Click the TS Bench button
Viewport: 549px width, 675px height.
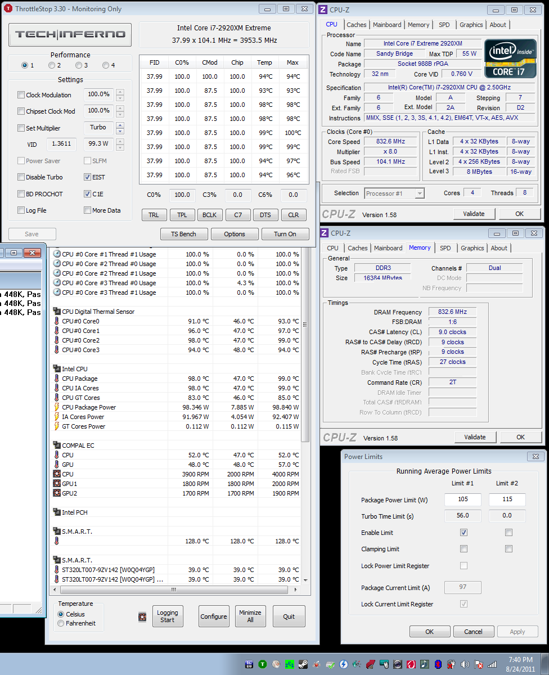[184, 234]
